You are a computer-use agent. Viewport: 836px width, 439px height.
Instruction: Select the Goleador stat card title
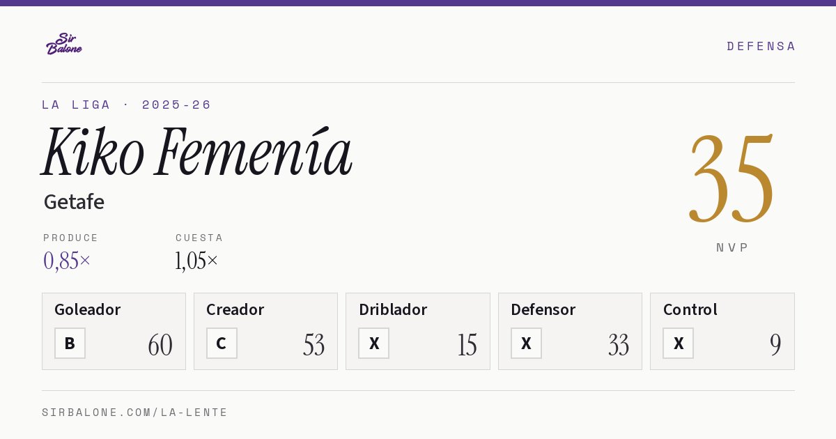pyautogui.click(x=87, y=309)
